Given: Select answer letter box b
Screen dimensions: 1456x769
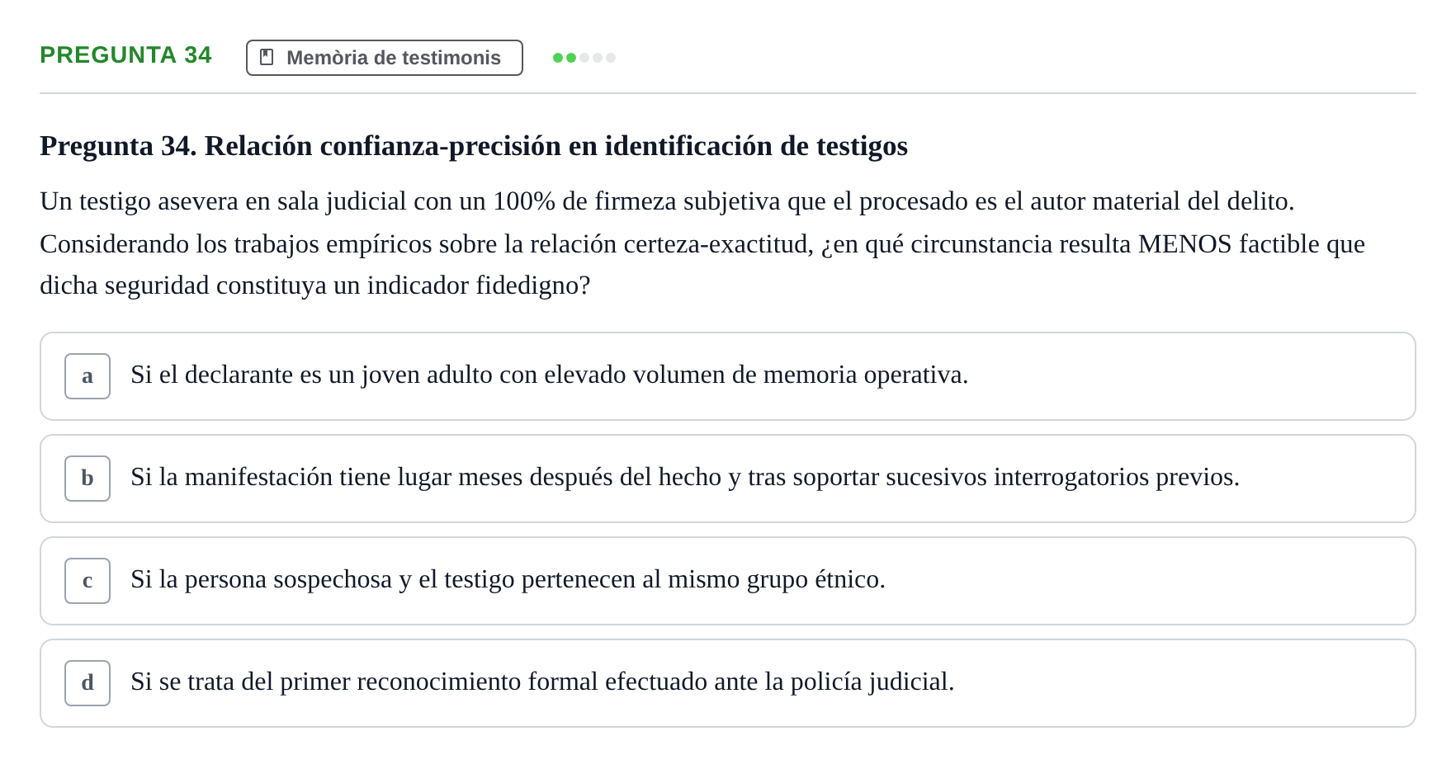Looking at the screenshot, I should tap(87, 479).
